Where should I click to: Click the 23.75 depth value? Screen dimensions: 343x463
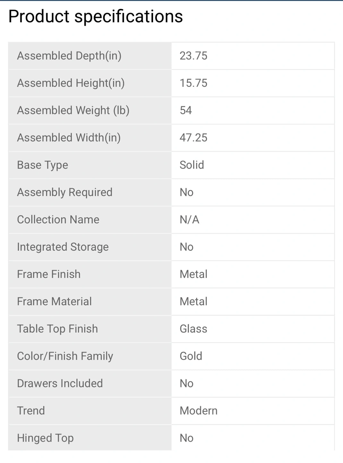pyautogui.click(x=193, y=56)
